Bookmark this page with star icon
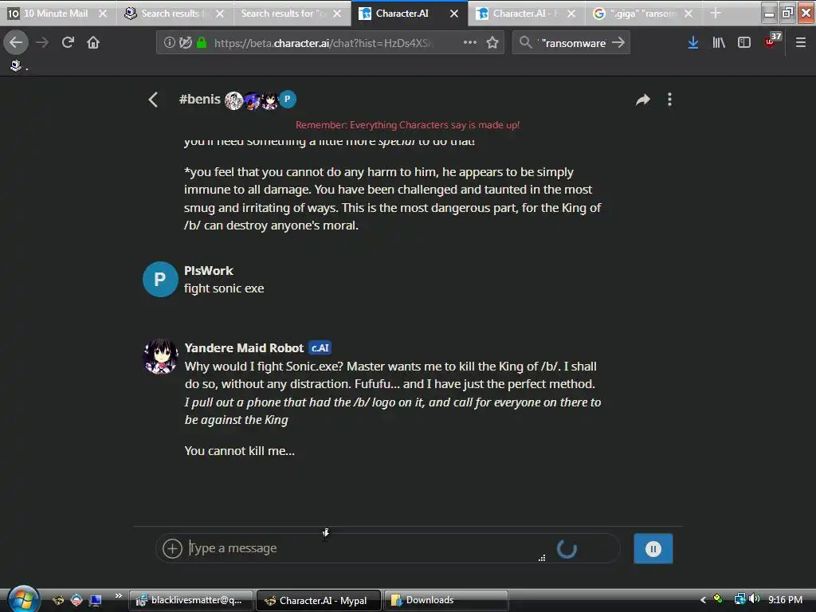The height and width of the screenshot is (612, 816). coord(492,43)
